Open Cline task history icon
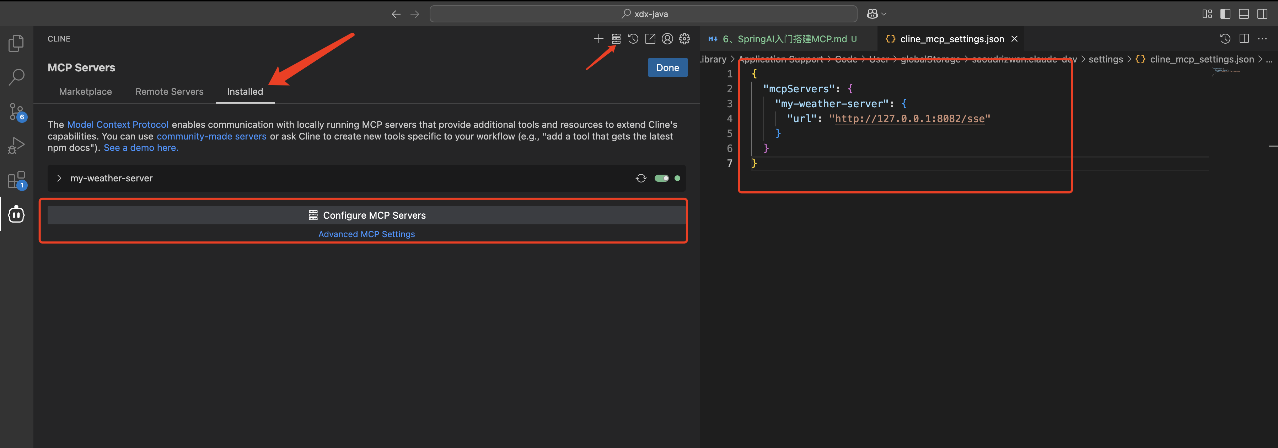Screen dimensions: 1278x448 click(633, 39)
